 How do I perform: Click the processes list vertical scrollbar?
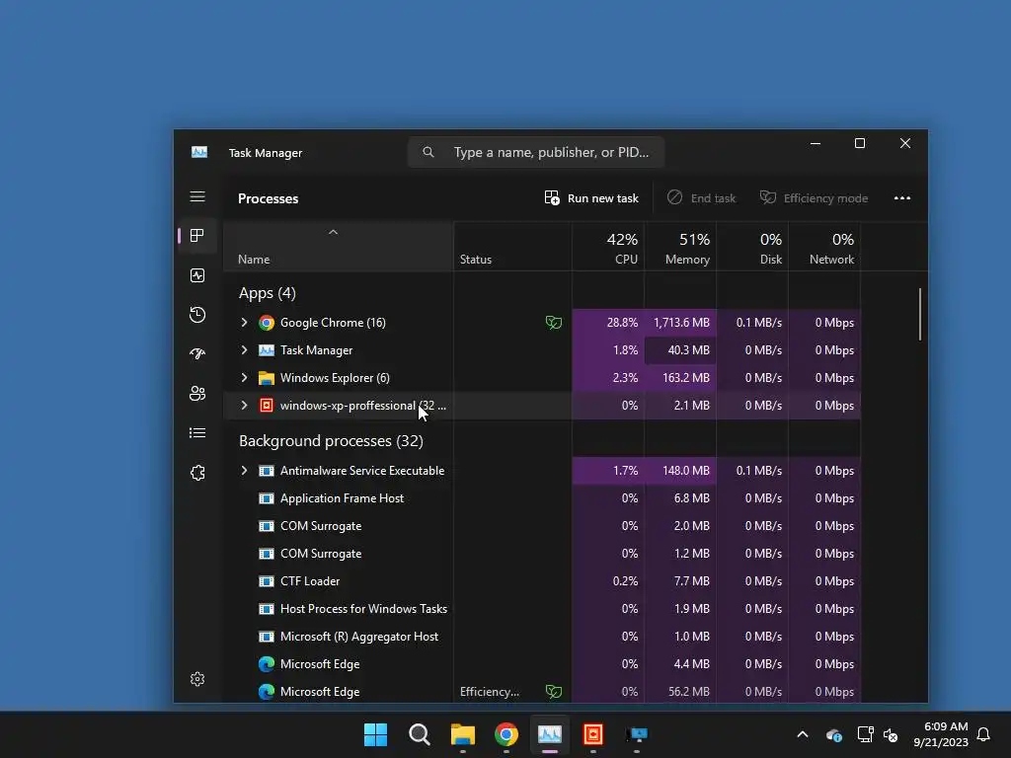tap(920, 315)
